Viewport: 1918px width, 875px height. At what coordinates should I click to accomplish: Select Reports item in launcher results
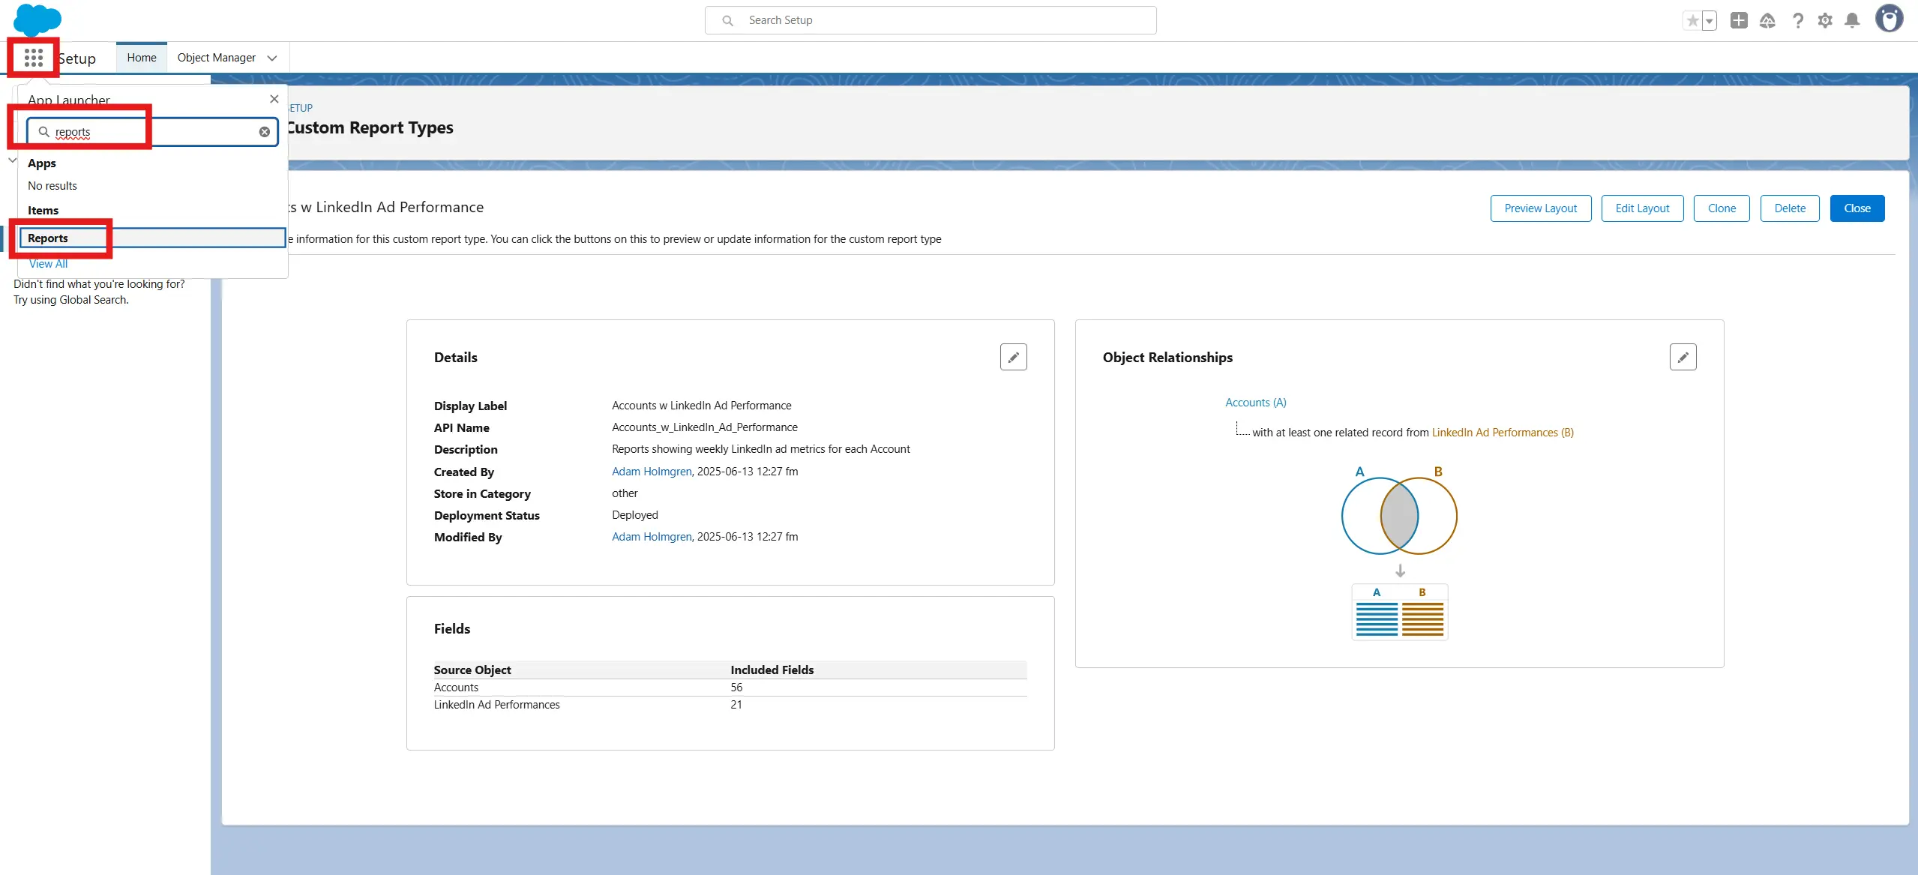click(x=48, y=238)
